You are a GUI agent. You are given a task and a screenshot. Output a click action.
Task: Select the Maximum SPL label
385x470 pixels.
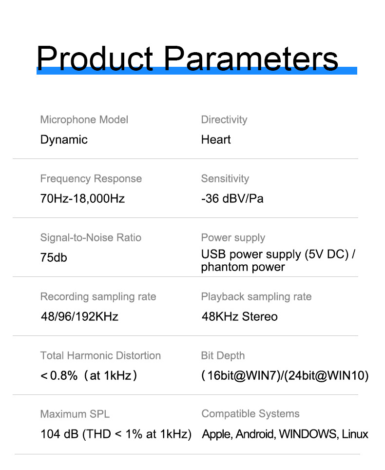(x=75, y=414)
